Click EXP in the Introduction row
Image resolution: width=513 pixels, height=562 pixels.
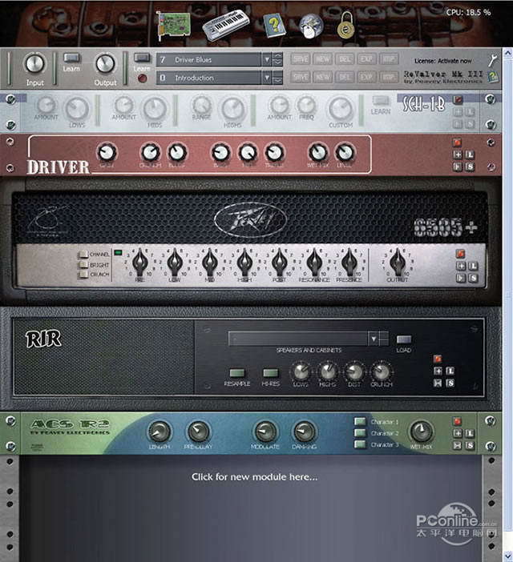(x=366, y=77)
